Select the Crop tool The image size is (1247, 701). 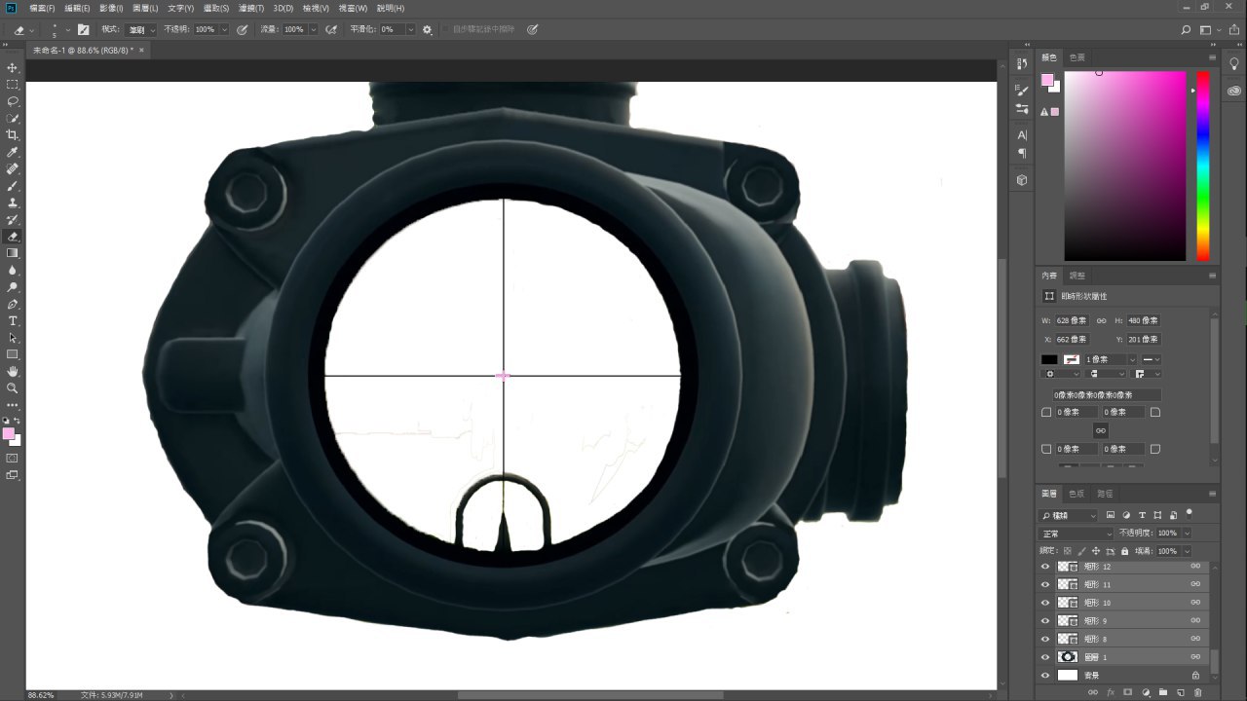tap(13, 135)
